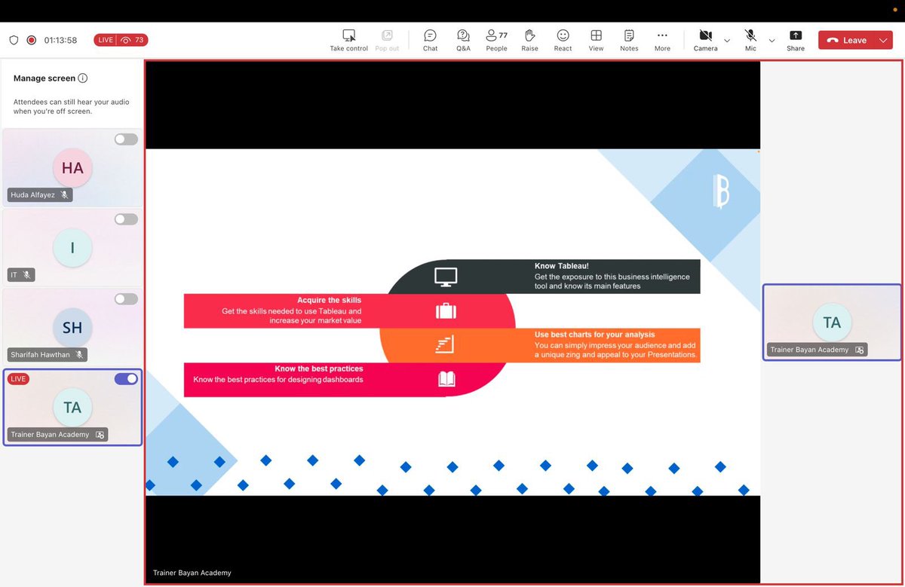Viewport: 905px width, 587px height.
Task: Open the Share content tray
Action: pyautogui.click(x=796, y=41)
